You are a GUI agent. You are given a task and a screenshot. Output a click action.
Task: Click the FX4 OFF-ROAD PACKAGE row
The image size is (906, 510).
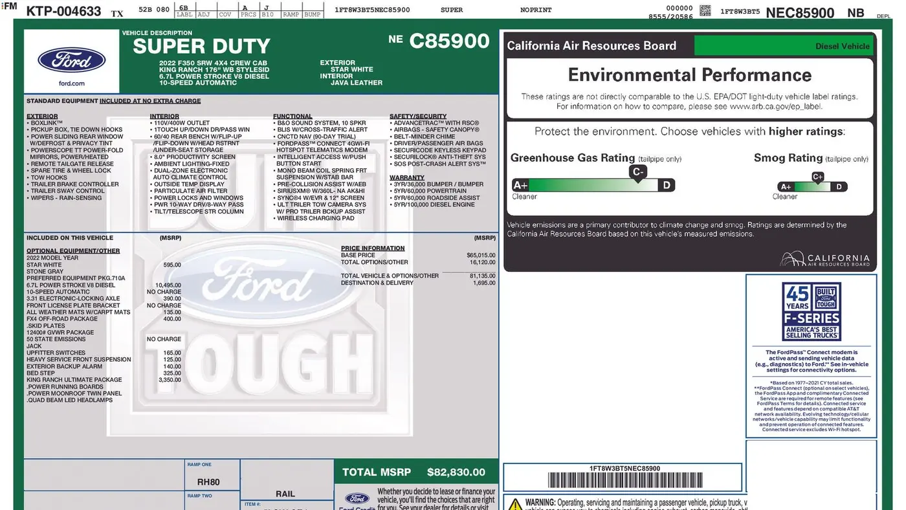pyautogui.click(x=104, y=319)
